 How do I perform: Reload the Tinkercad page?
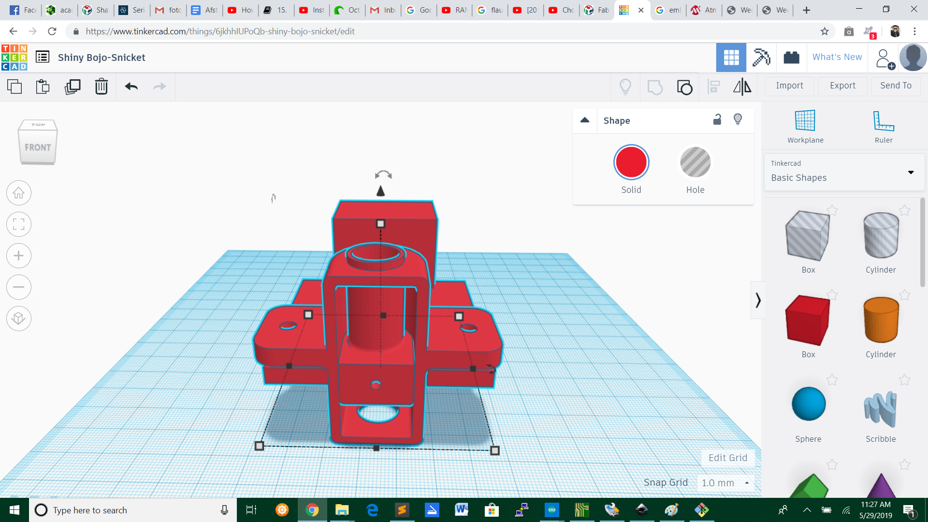click(52, 31)
